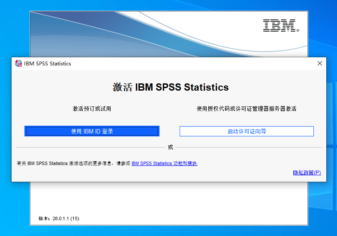Click the horizontal divider left of 或

click(x=90, y=147)
